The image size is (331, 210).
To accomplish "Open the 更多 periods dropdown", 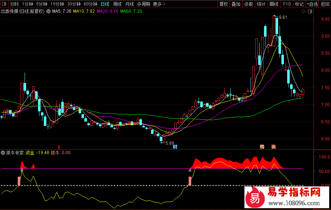I will [159, 4].
